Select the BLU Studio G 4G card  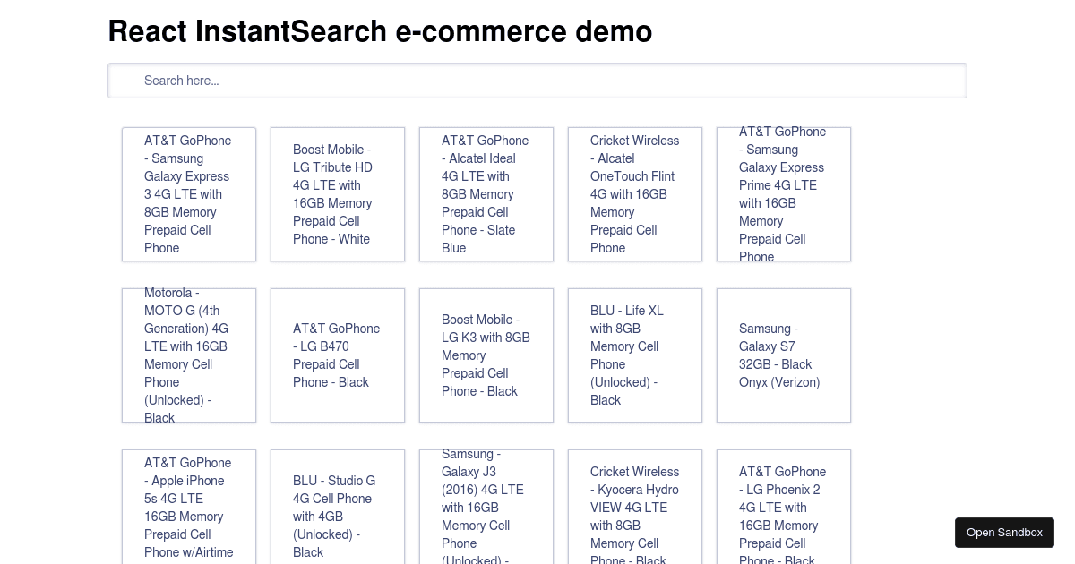coord(338,508)
